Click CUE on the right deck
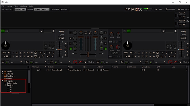 pos(126,53)
